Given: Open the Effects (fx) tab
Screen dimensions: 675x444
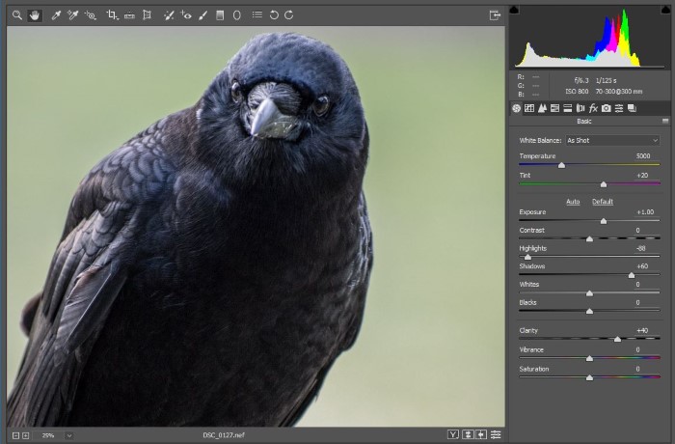Looking at the screenshot, I should tap(593, 108).
